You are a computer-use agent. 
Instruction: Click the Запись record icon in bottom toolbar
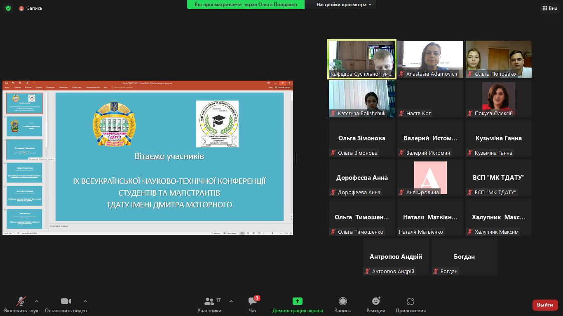point(342,302)
